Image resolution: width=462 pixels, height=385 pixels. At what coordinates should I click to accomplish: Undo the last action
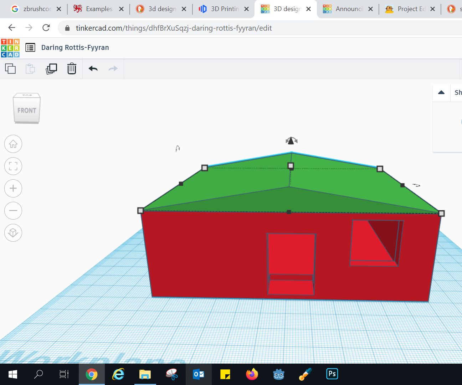pos(93,68)
